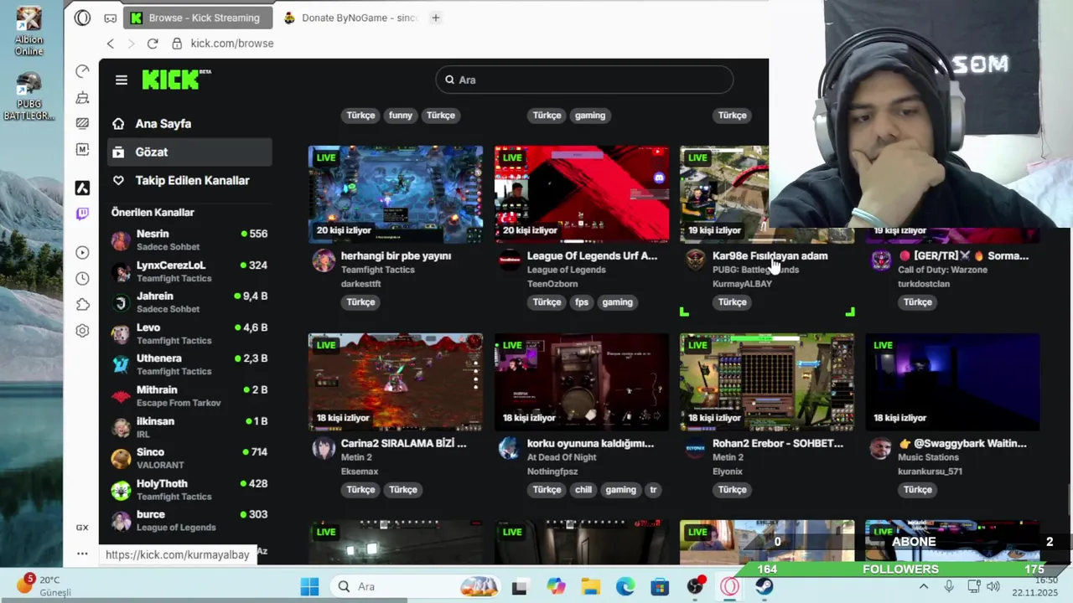This screenshot has width=1073, height=603.
Task: Switch to OBS Studio on the taskbar
Action: click(x=695, y=586)
